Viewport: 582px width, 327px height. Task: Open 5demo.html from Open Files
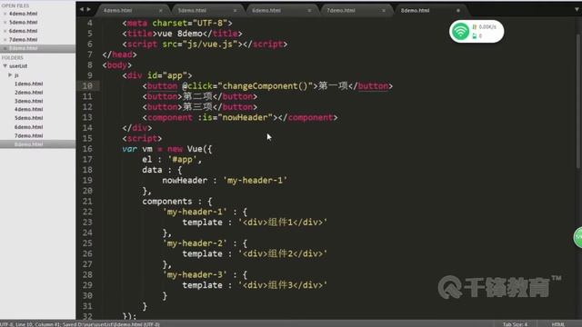click(x=23, y=22)
